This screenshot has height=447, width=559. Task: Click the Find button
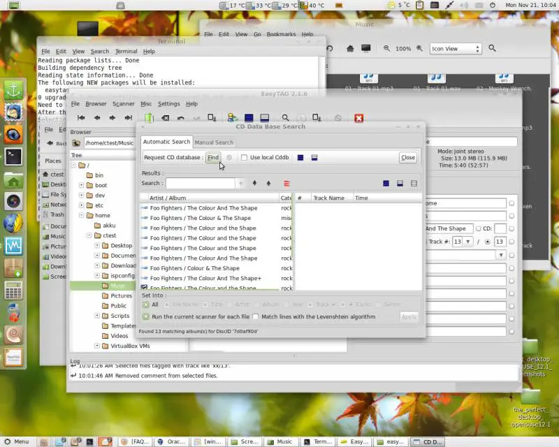[x=213, y=158]
